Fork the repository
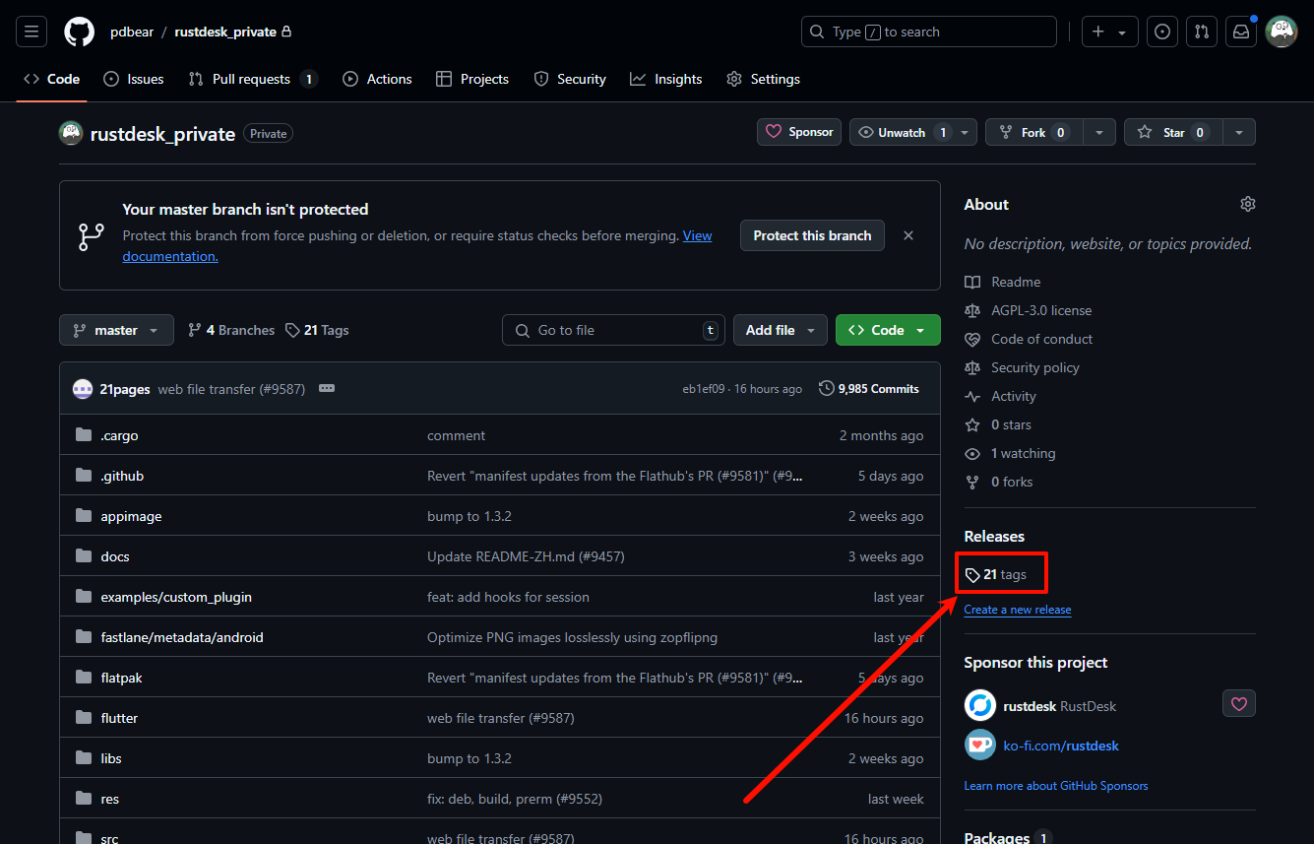Screen dimensions: 1314x844 tap(1034, 132)
